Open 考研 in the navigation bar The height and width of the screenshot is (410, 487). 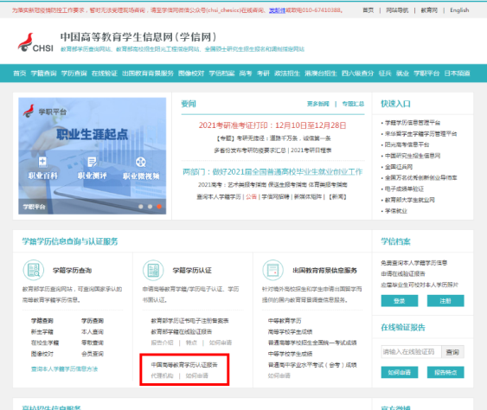263,74
